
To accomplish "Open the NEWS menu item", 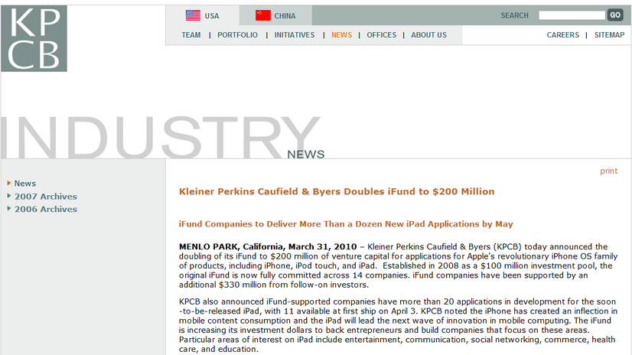I will (341, 35).
